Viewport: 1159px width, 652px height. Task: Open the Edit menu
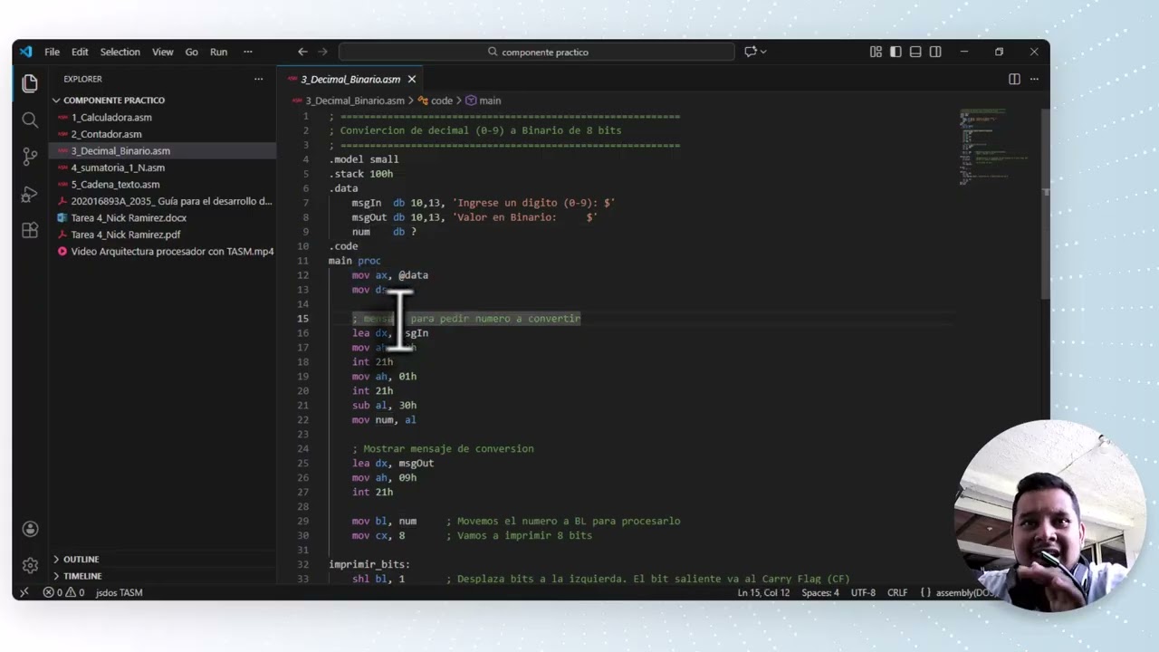click(x=80, y=52)
